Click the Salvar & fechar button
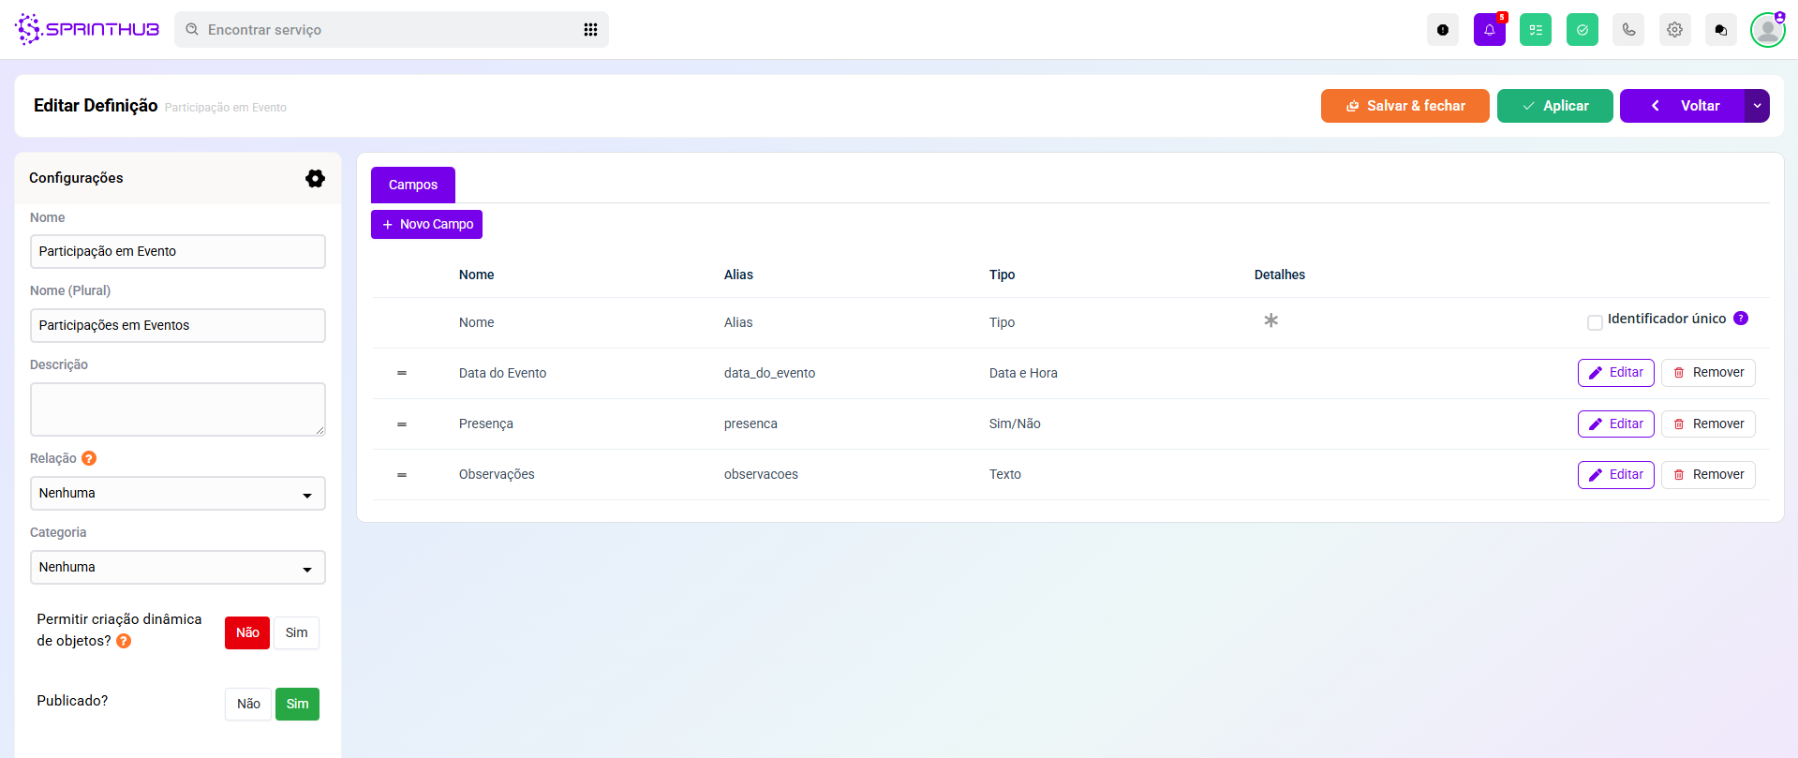 1404,106
